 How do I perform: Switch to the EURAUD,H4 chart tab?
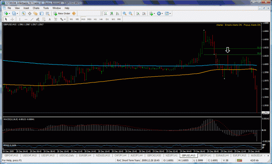pyautogui.click(x=222, y=155)
